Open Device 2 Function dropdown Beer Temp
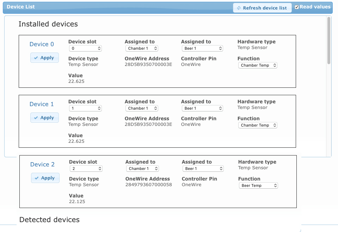The image size is (338, 232). click(x=258, y=185)
